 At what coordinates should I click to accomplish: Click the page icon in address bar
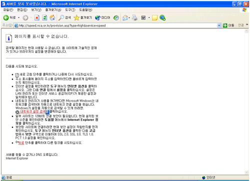click(16, 26)
